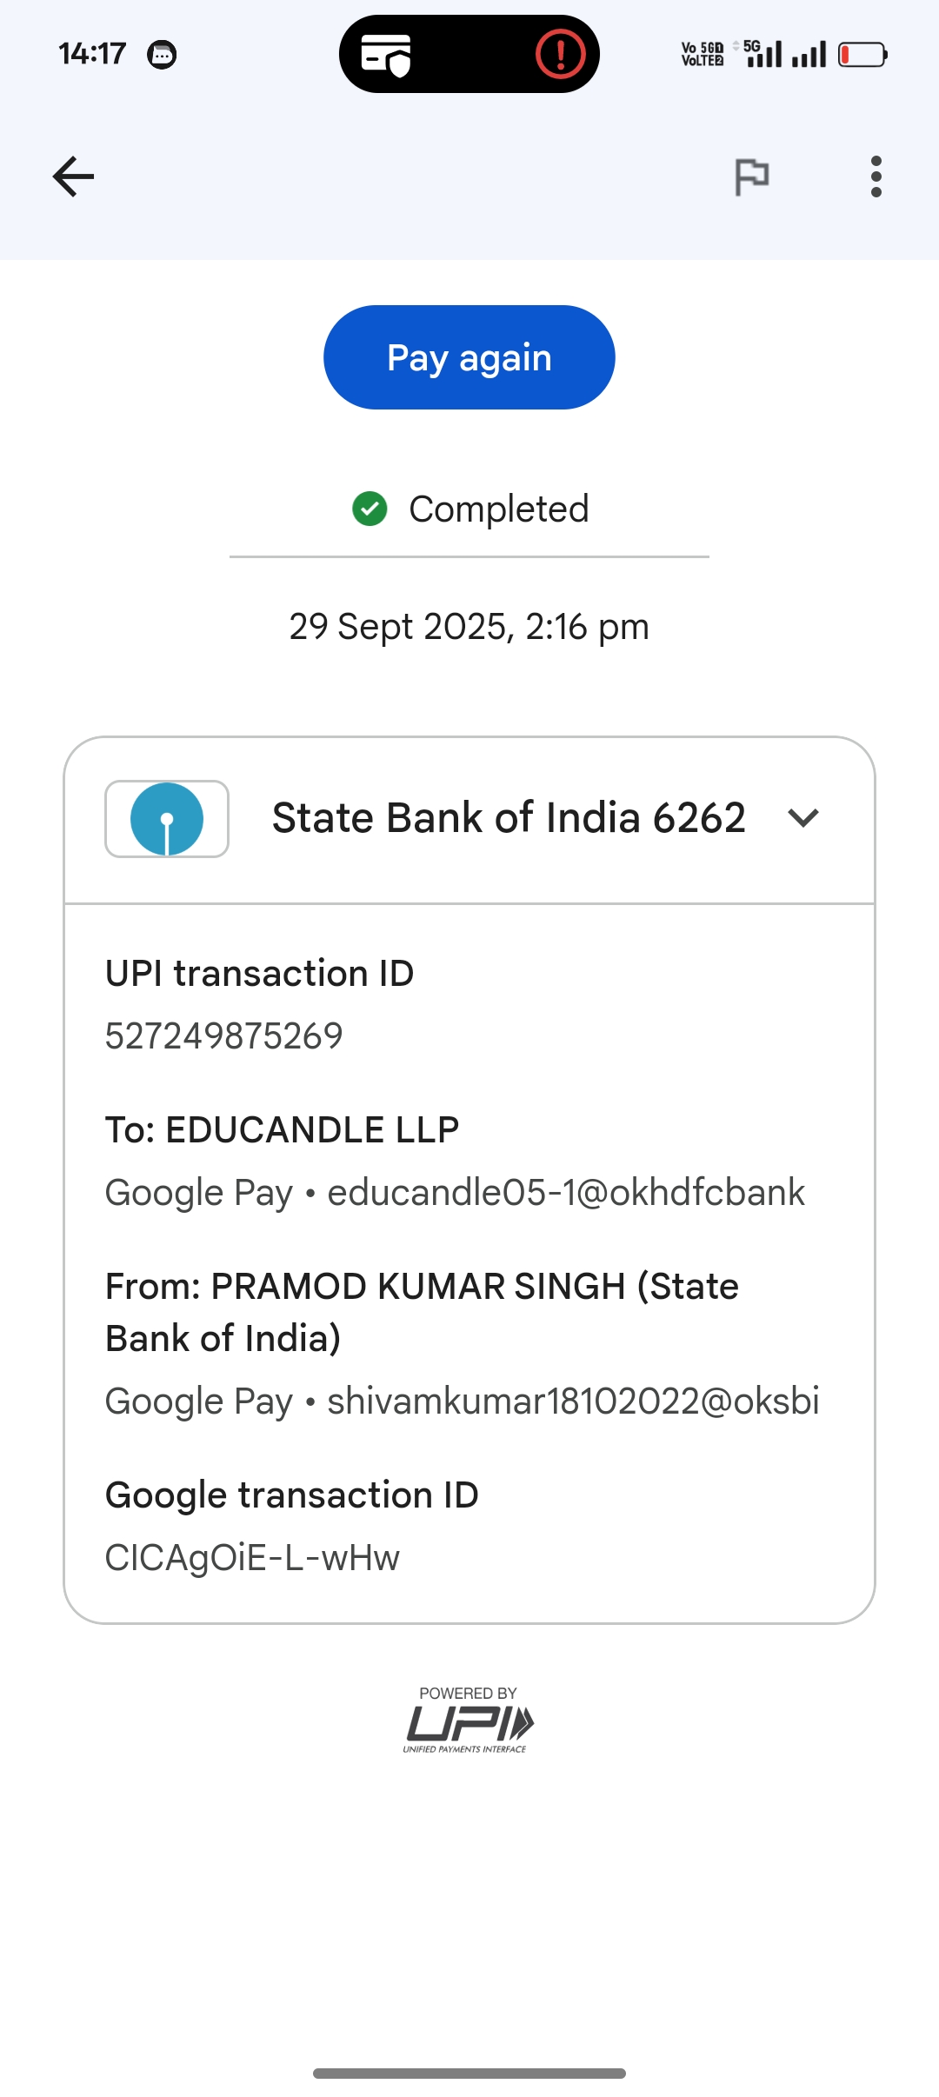Image resolution: width=939 pixels, height=2097 pixels.
Task: Tap the Powered by UPI logo
Action: tap(469, 1721)
